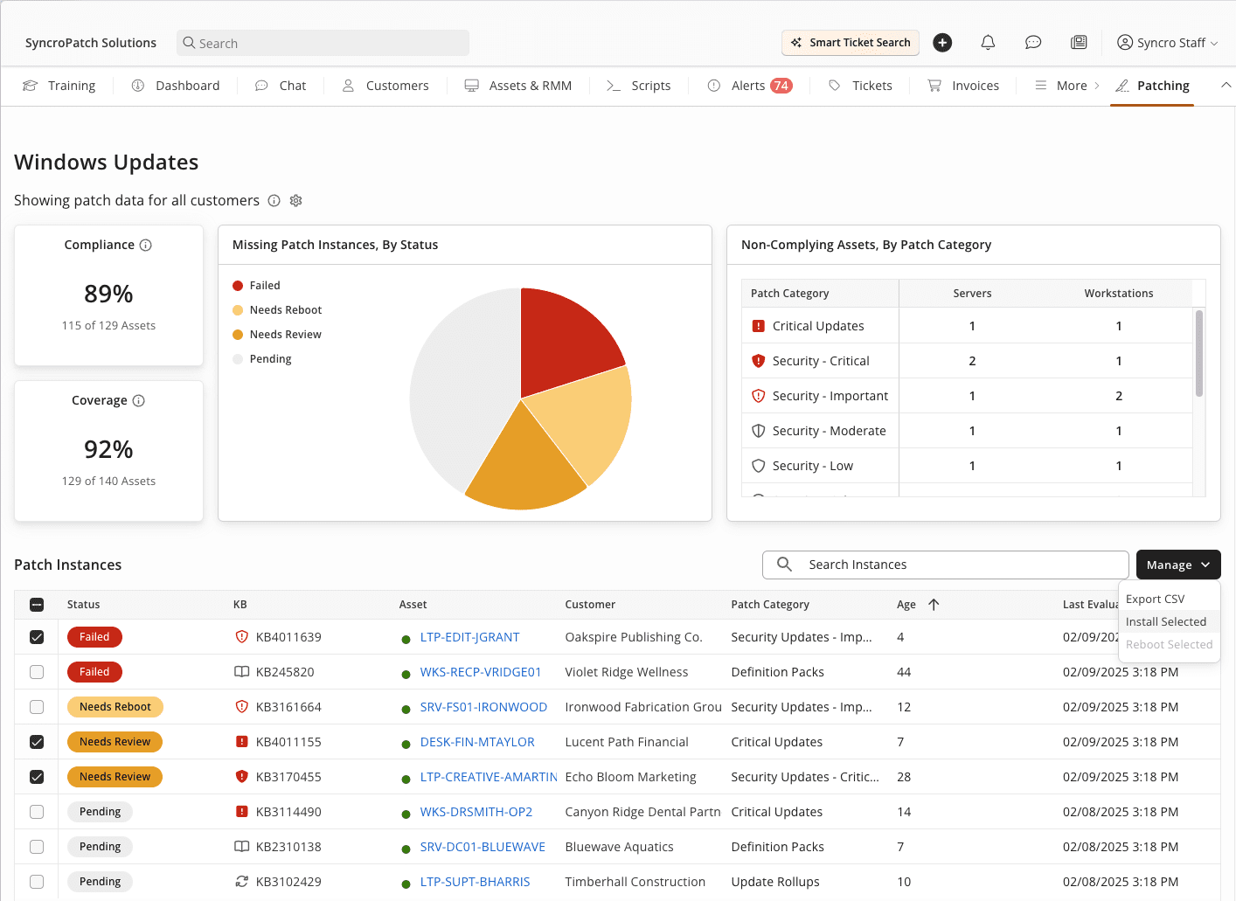Click info icon beside patch data for all customers
Viewport: 1236px width, 901px height.
click(x=274, y=200)
